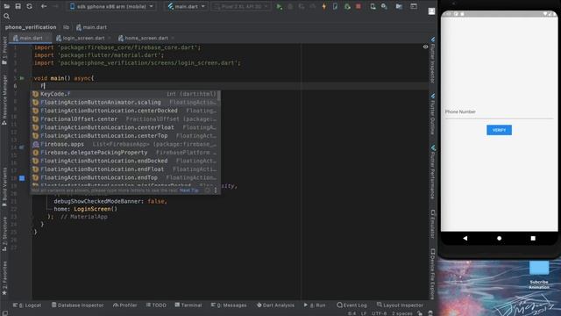The width and height of the screenshot is (561, 316).
Task: Open autocomplete popup options menu dots
Action: tap(216, 190)
